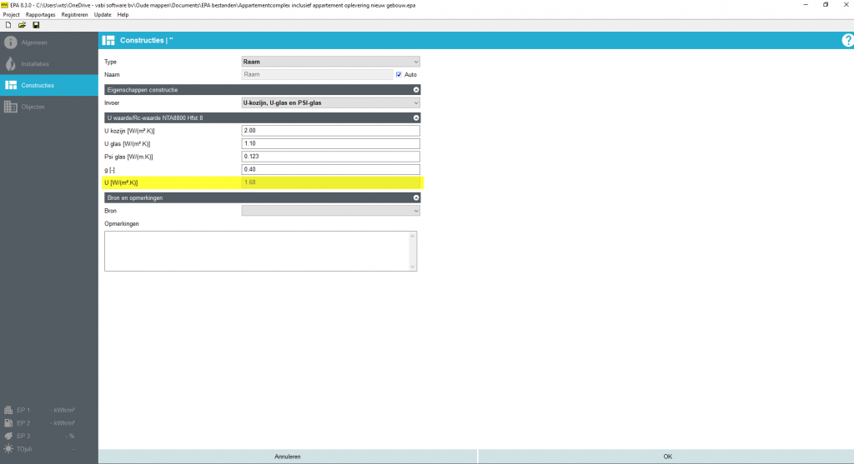Collapse the Eigenschappen constructie section

click(x=416, y=90)
